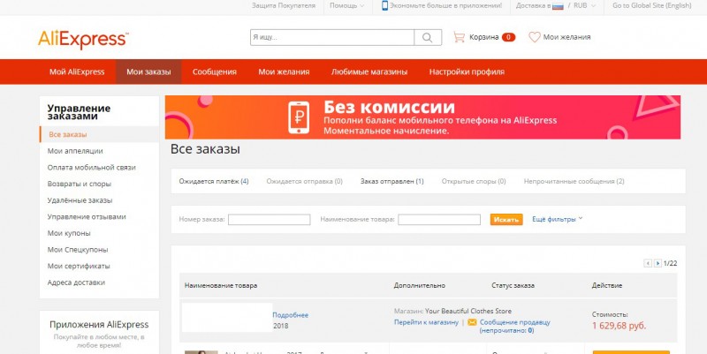Expand Ещё фильтры options
This screenshot has width=707, height=354.
558,219
